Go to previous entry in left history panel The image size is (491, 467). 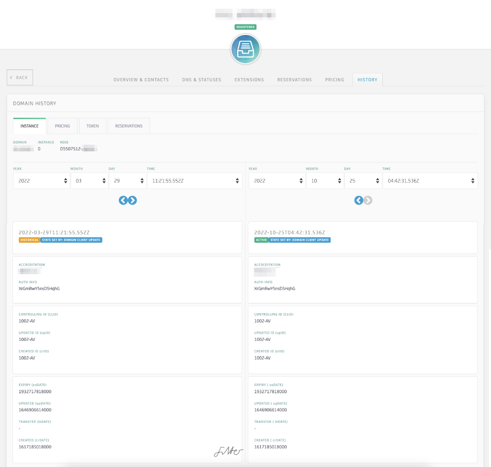point(123,200)
